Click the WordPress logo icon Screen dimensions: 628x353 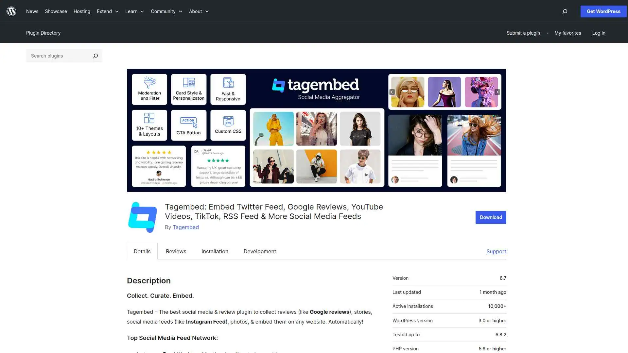point(11,11)
